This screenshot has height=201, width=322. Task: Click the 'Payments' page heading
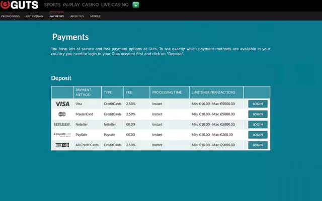point(70,37)
